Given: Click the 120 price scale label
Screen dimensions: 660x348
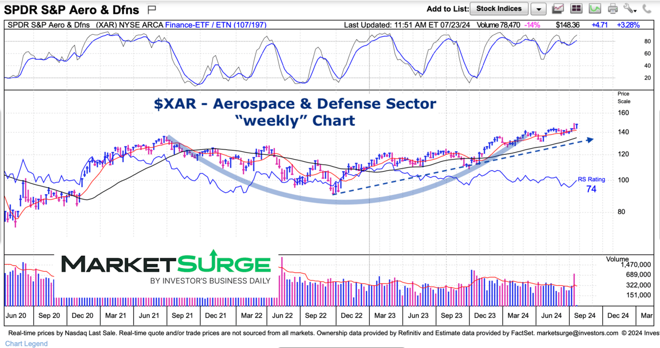Looking at the screenshot, I should (624, 154).
